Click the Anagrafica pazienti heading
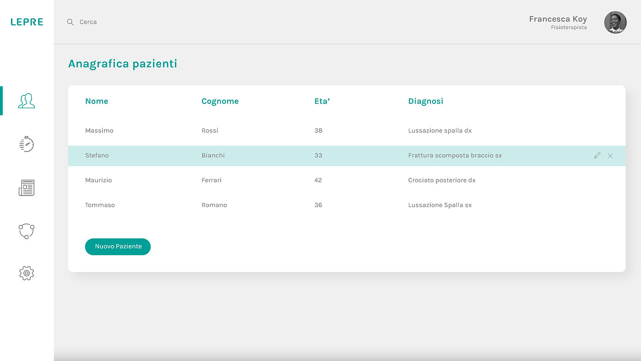The height and width of the screenshot is (361, 641). [x=123, y=64]
